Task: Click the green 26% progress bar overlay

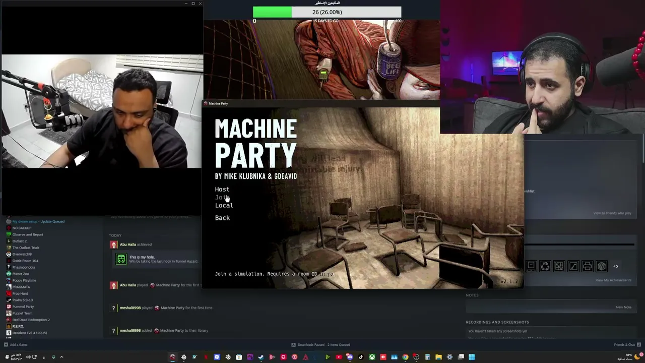Action: coord(327,12)
